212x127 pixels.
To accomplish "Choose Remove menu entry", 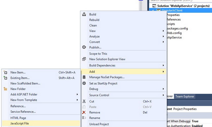I will click(124, 112).
